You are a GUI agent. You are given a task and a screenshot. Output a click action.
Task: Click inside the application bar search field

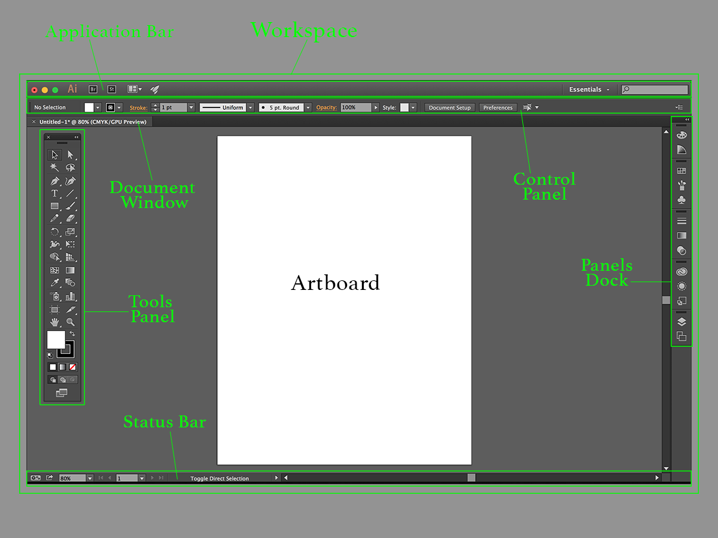click(654, 89)
